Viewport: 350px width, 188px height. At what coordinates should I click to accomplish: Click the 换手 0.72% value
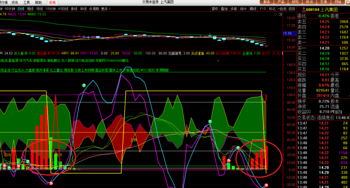tap(324, 101)
